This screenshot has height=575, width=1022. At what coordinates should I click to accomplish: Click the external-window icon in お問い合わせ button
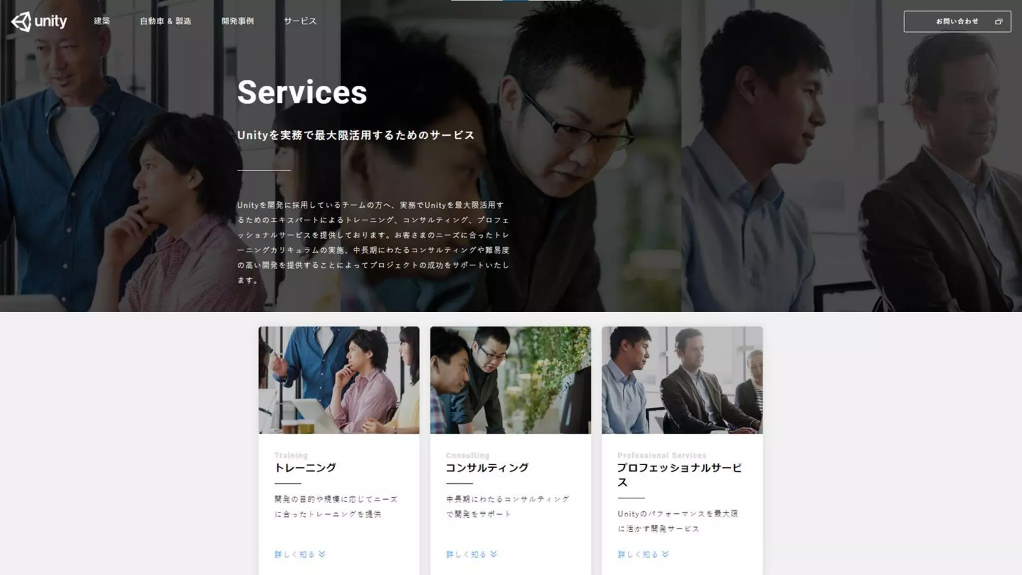(999, 21)
